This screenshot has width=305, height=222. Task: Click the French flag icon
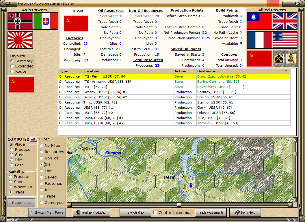(x=259, y=40)
